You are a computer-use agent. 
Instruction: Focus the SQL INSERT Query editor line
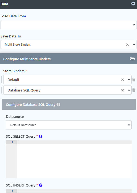[x=69, y=191]
